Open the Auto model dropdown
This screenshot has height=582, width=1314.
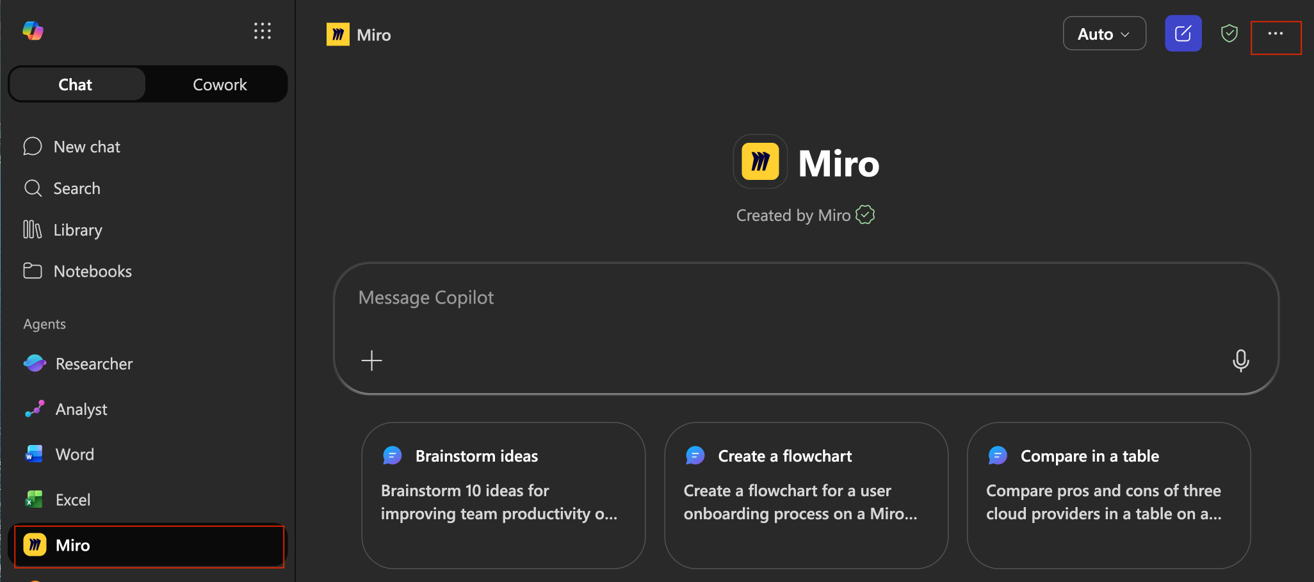pos(1105,33)
